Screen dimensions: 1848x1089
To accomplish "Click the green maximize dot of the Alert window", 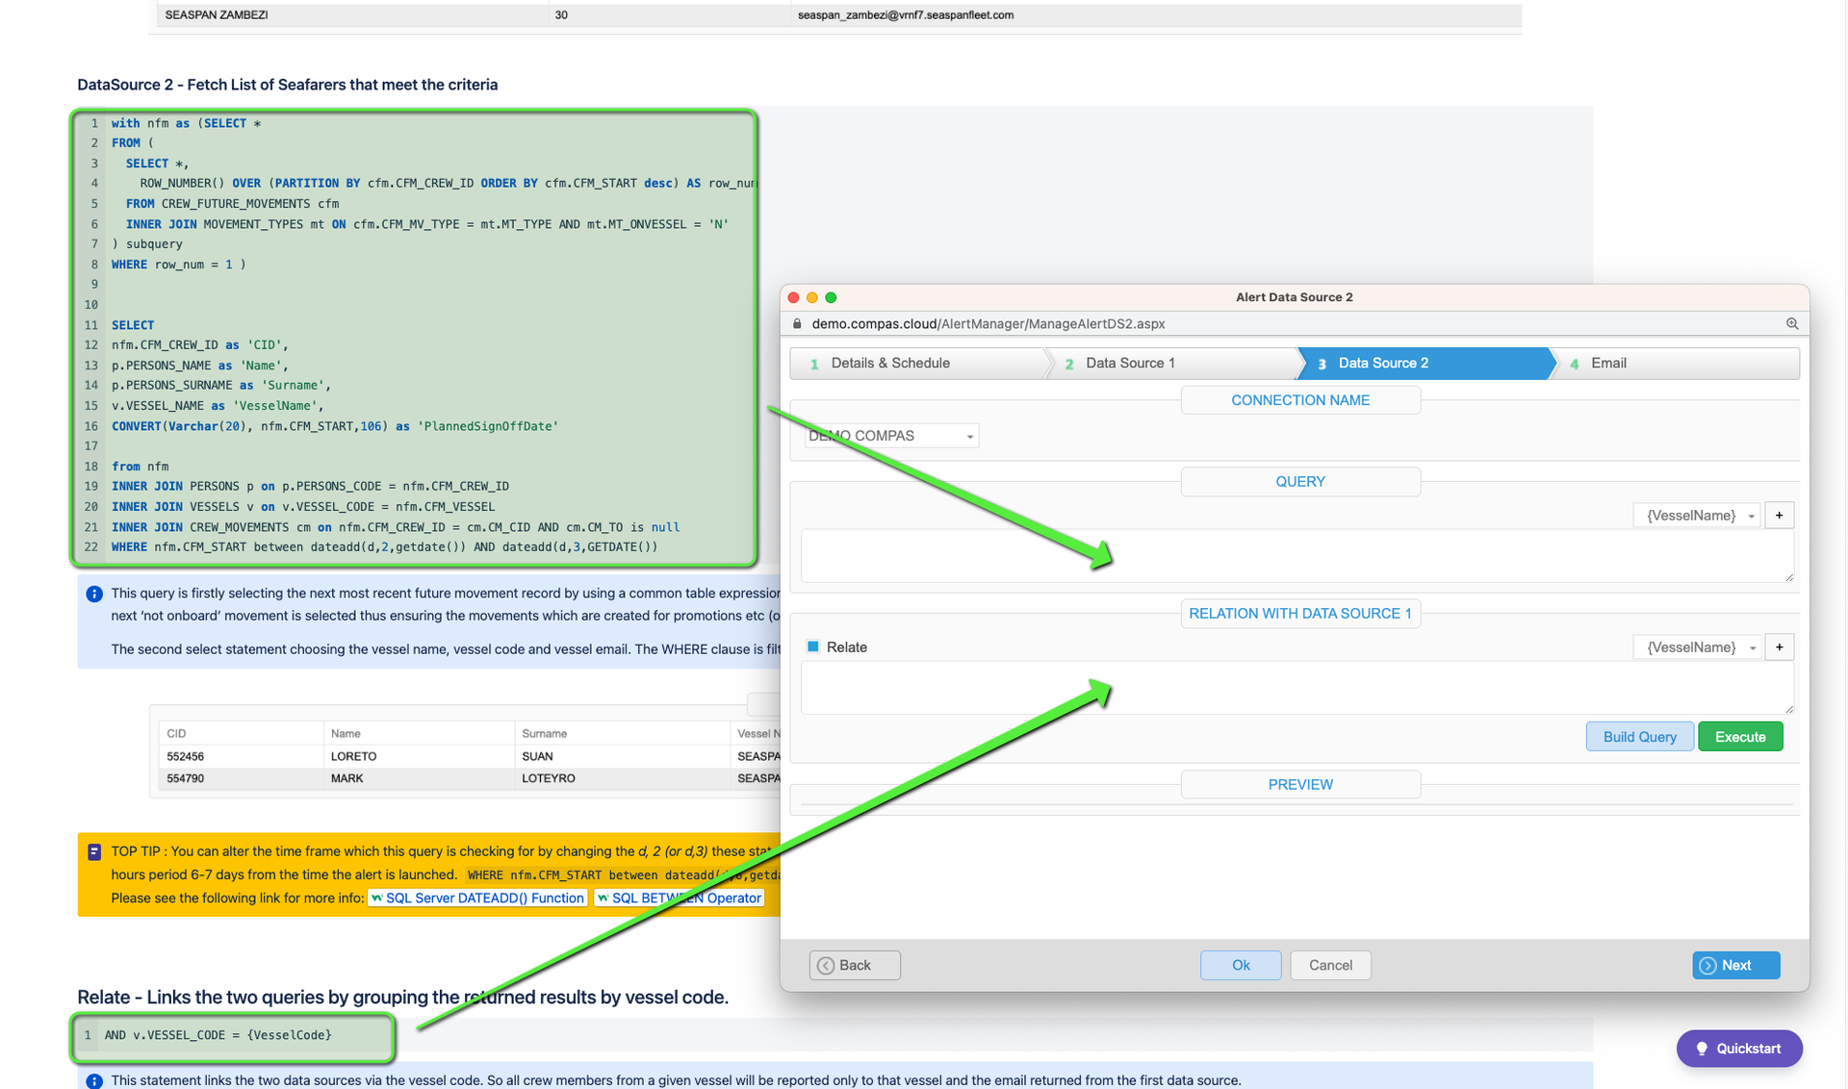I will click(x=831, y=298).
